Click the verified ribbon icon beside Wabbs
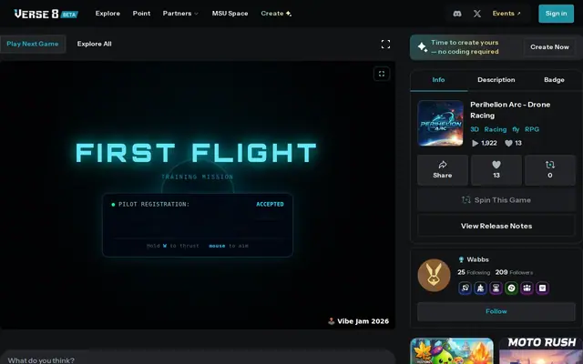This screenshot has height=364, width=583. point(462,259)
